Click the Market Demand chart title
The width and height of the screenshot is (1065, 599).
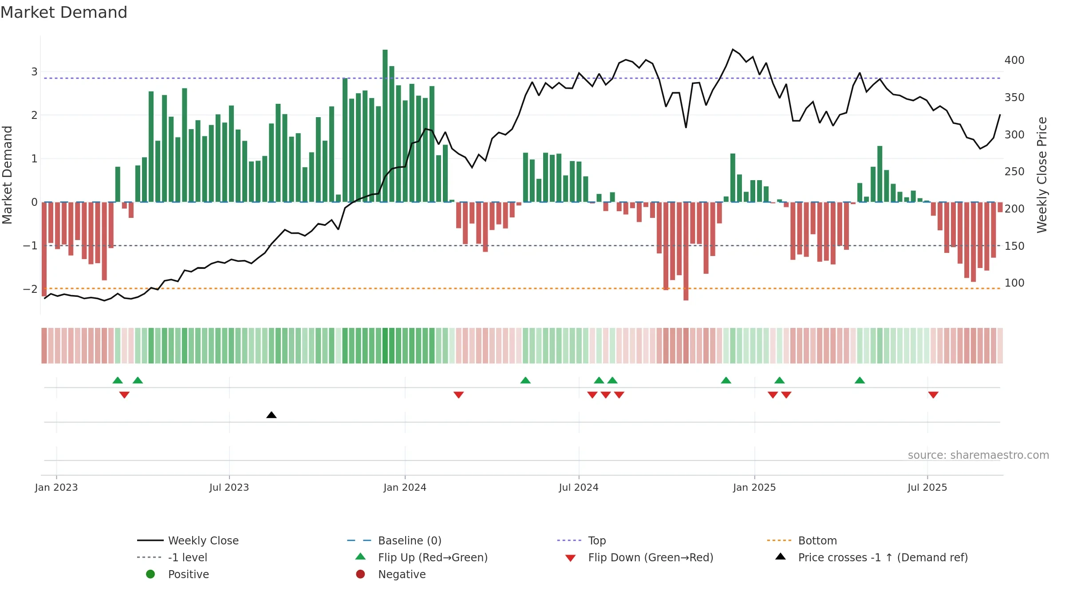[64, 12]
